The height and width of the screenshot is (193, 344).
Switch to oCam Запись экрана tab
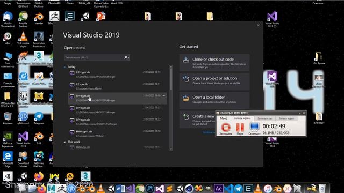(242, 118)
